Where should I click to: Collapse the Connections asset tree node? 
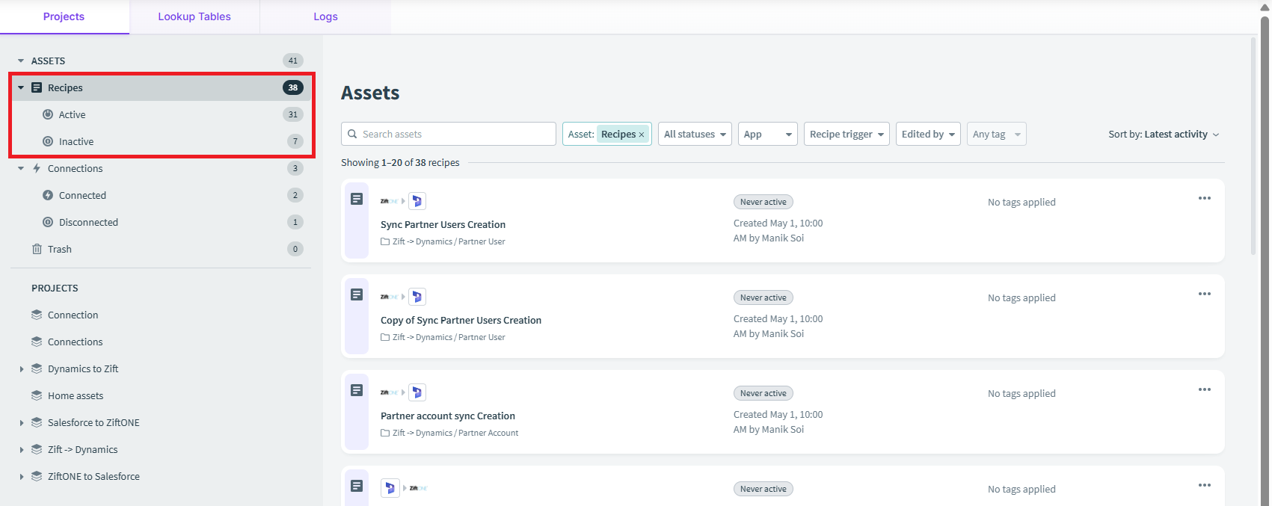click(21, 168)
